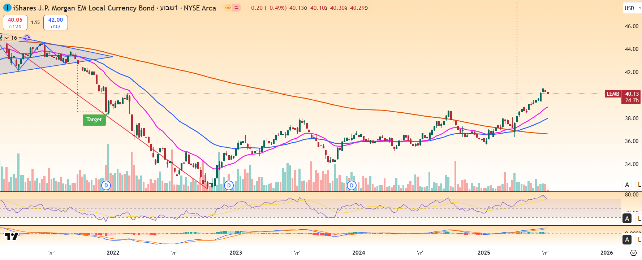Viewport: 642px width, 260px height.
Task: Click the 2023 label on the time axis
Action: pos(236,253)
